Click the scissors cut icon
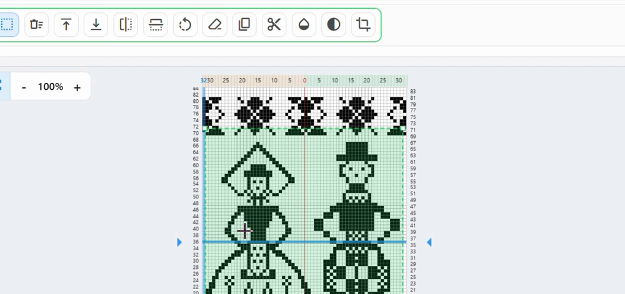Image resolution: width=625 pixels, height=294 pixels. (x=274, y=25)
